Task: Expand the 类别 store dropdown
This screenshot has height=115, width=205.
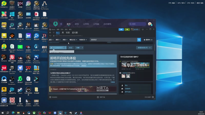Action: pos(65,40)
